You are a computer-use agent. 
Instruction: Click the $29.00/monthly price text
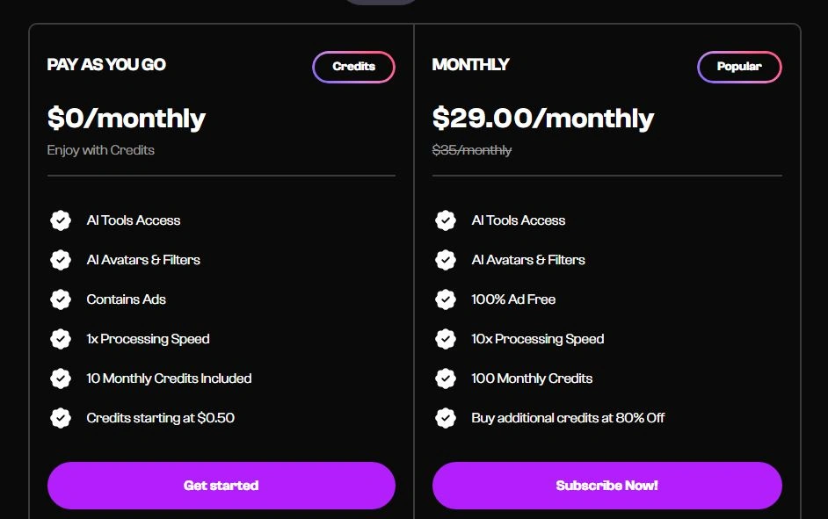point(542,118)
